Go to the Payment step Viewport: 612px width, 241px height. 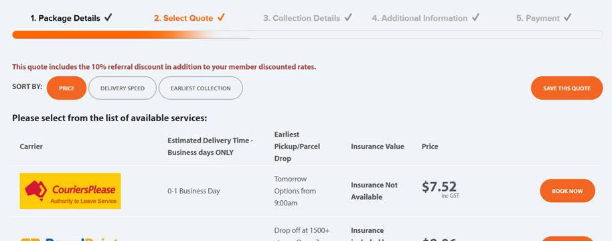pyautogui.click(x=538, y=18)
